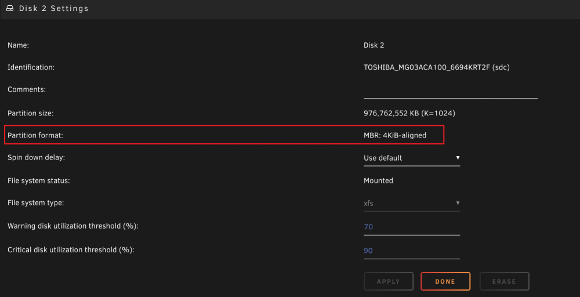580x297 pixels.
Task: Click the Name value "Disk 2"
Action: click(x=374, y=45)
